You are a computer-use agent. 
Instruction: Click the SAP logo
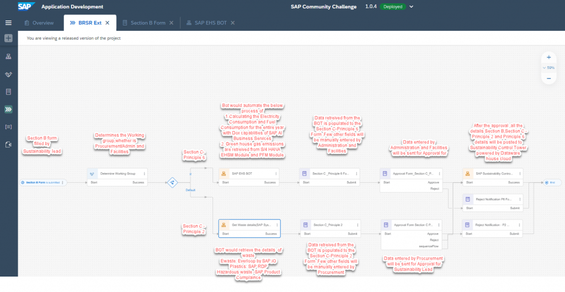[26, 7]
